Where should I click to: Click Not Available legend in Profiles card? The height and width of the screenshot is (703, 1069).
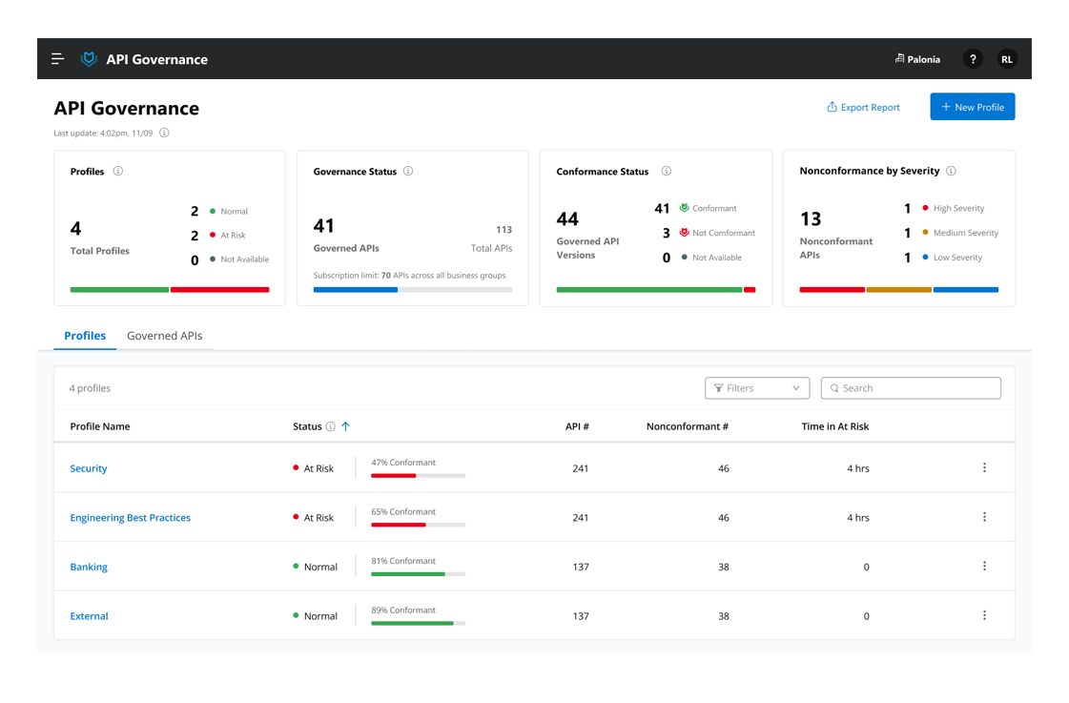pos(239,259)
